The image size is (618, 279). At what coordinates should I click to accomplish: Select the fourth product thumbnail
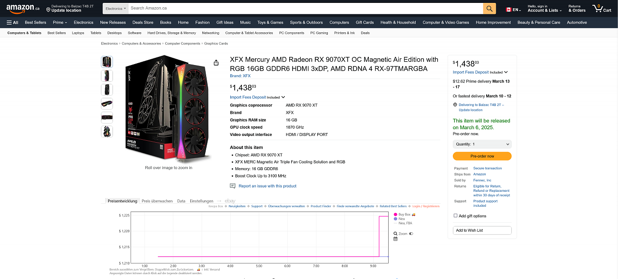(x=107, y=104)
